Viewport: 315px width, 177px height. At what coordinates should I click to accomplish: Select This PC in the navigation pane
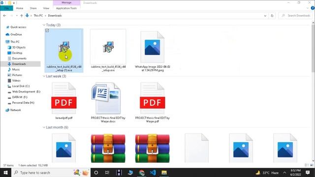pyautogui.click(x=15, y=42)
